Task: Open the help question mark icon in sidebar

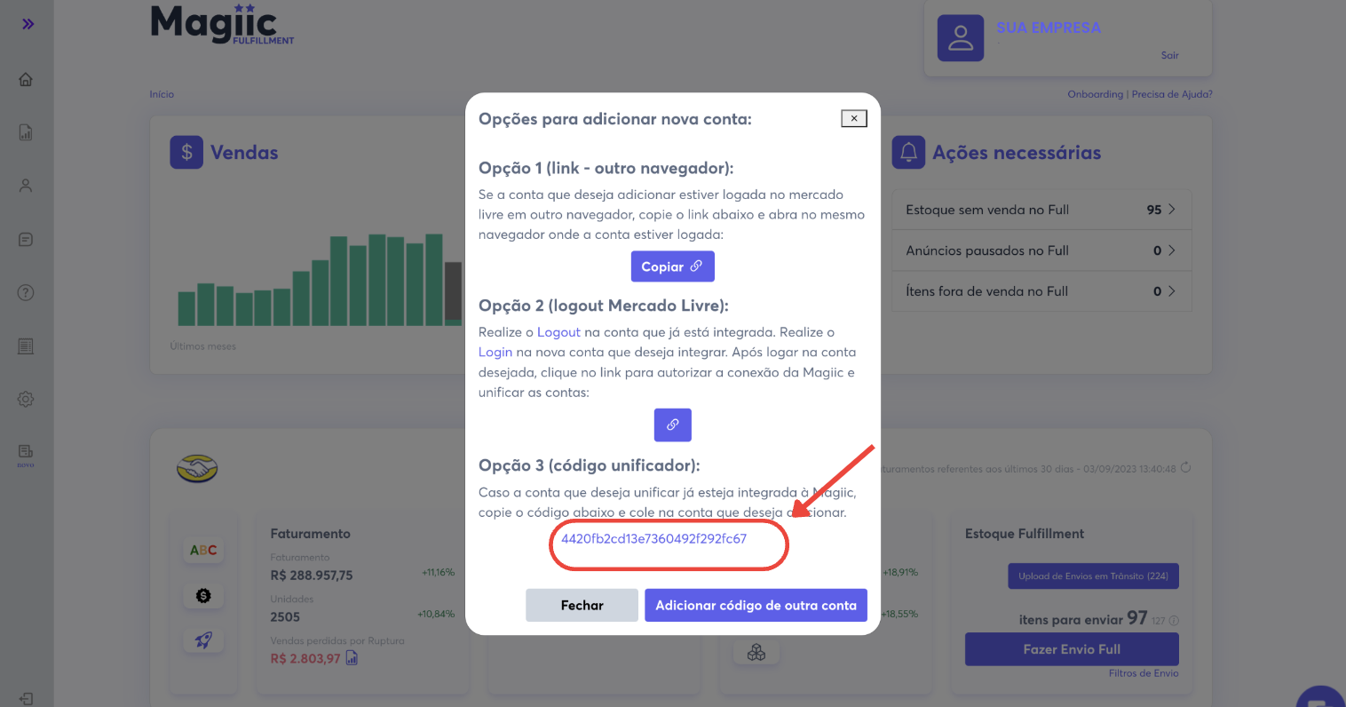Action: [26, 292]
